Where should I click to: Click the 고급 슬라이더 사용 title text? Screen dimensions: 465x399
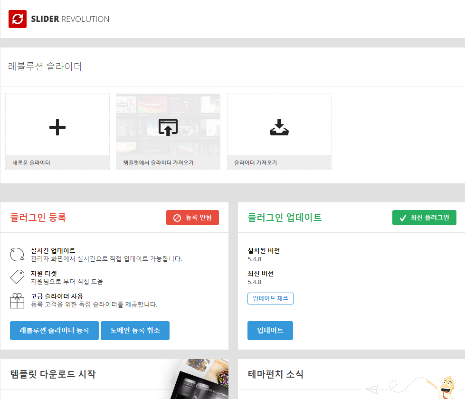tap(57, 296)
